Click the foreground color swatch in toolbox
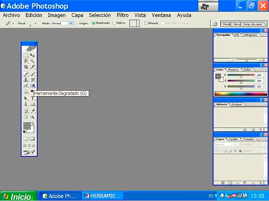 pyautogui.click(x=27, y=126)
